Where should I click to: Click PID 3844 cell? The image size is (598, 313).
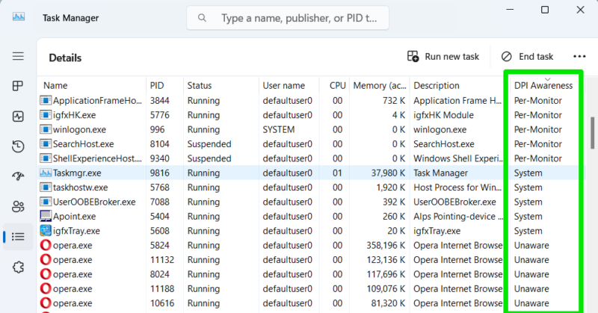click(x=159, y=101)
